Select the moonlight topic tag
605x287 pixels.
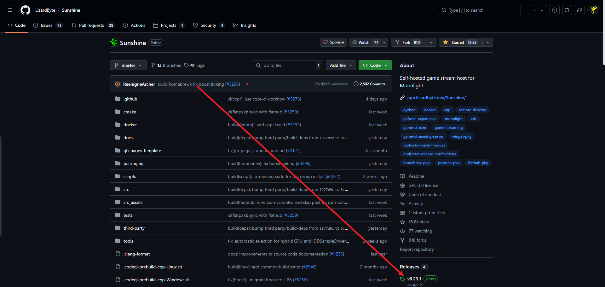point(454,119)
